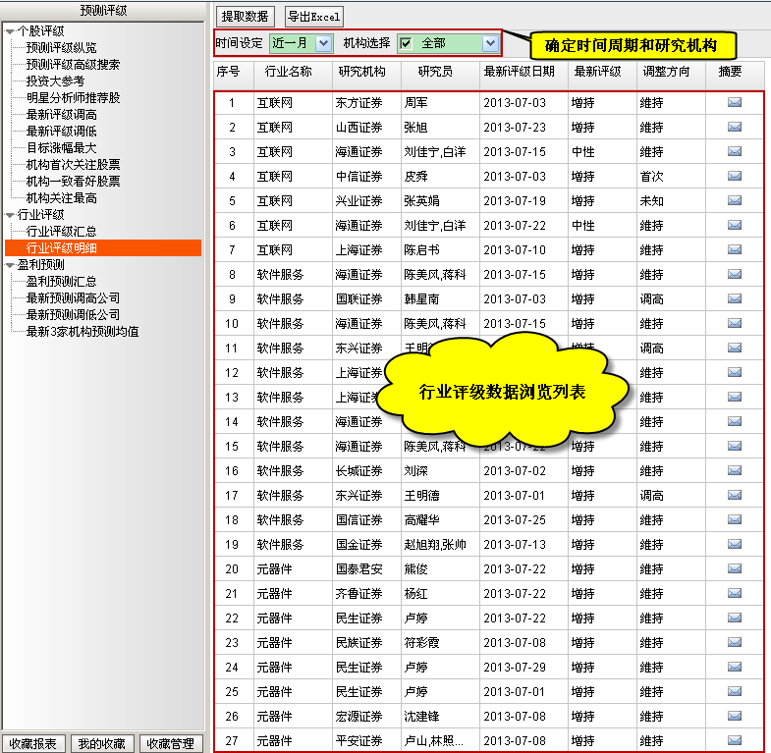
Task: Open summary envelope for row 14
Action: click(x=734, y=421)
